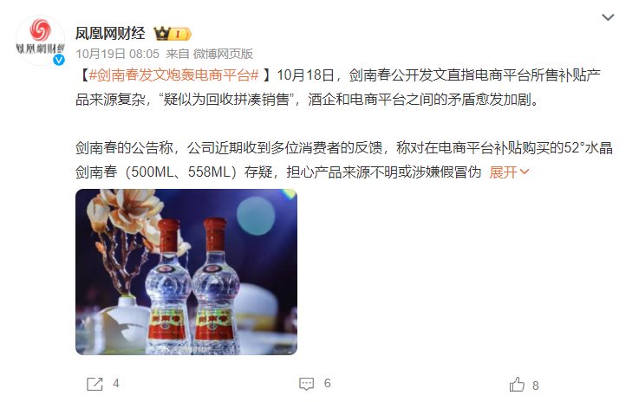Screen dimensions: 632x402
Task: Open the Fenghuang Finance avatar logo
Action: click(40, 40)
